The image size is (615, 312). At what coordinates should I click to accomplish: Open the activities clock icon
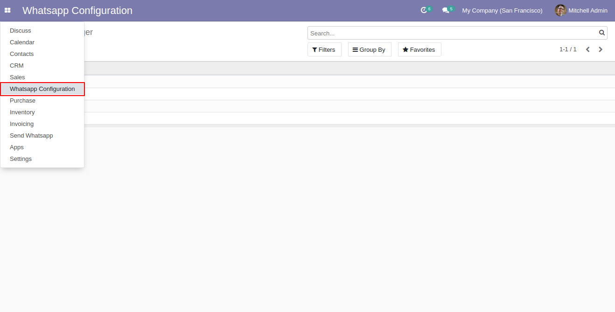(424, 10)
